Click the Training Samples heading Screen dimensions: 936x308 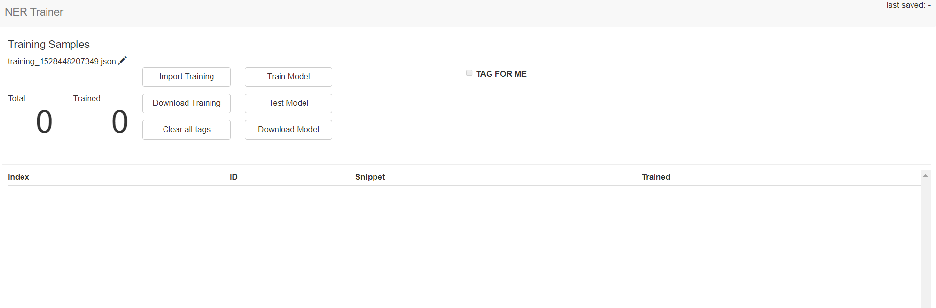pyautogui.click(x=48, y=44)
